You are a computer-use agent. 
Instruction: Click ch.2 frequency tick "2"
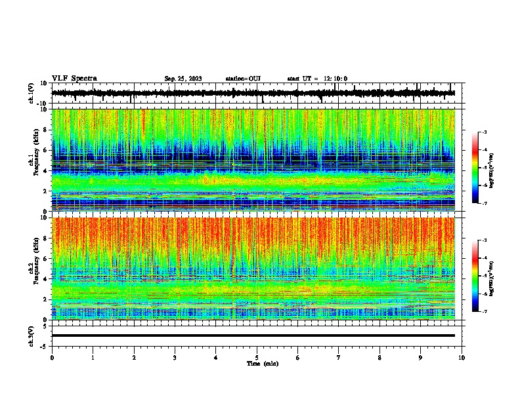(45, 299)
